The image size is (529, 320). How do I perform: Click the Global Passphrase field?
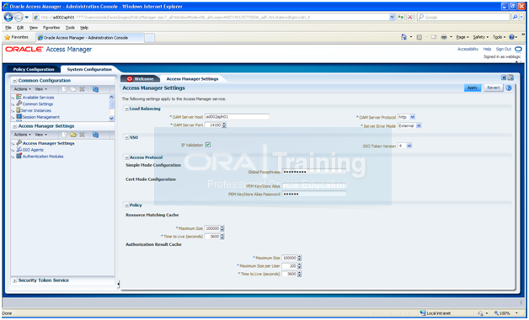314,172
